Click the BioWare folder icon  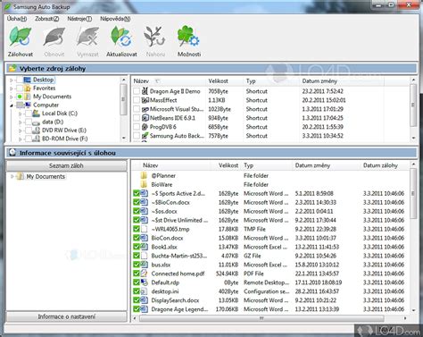coord(144,184)
